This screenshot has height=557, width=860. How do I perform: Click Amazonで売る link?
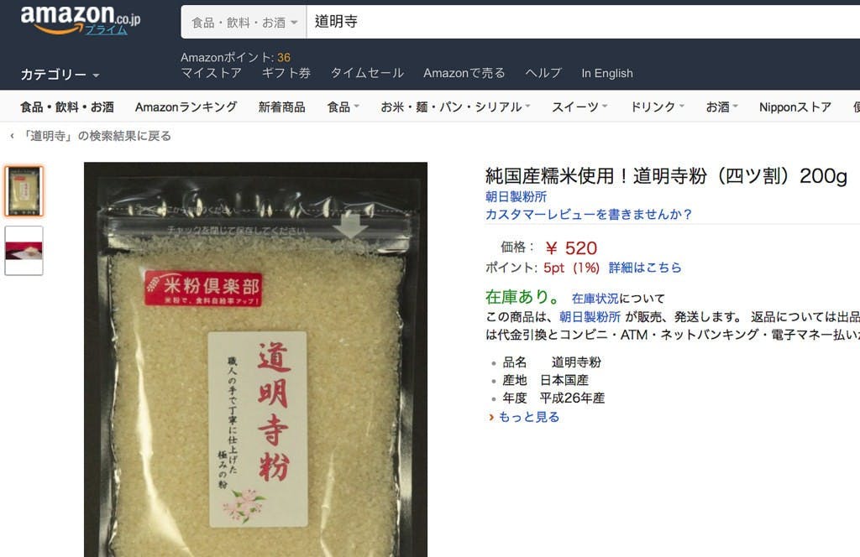pyautogui.click(x=464, y=73)
